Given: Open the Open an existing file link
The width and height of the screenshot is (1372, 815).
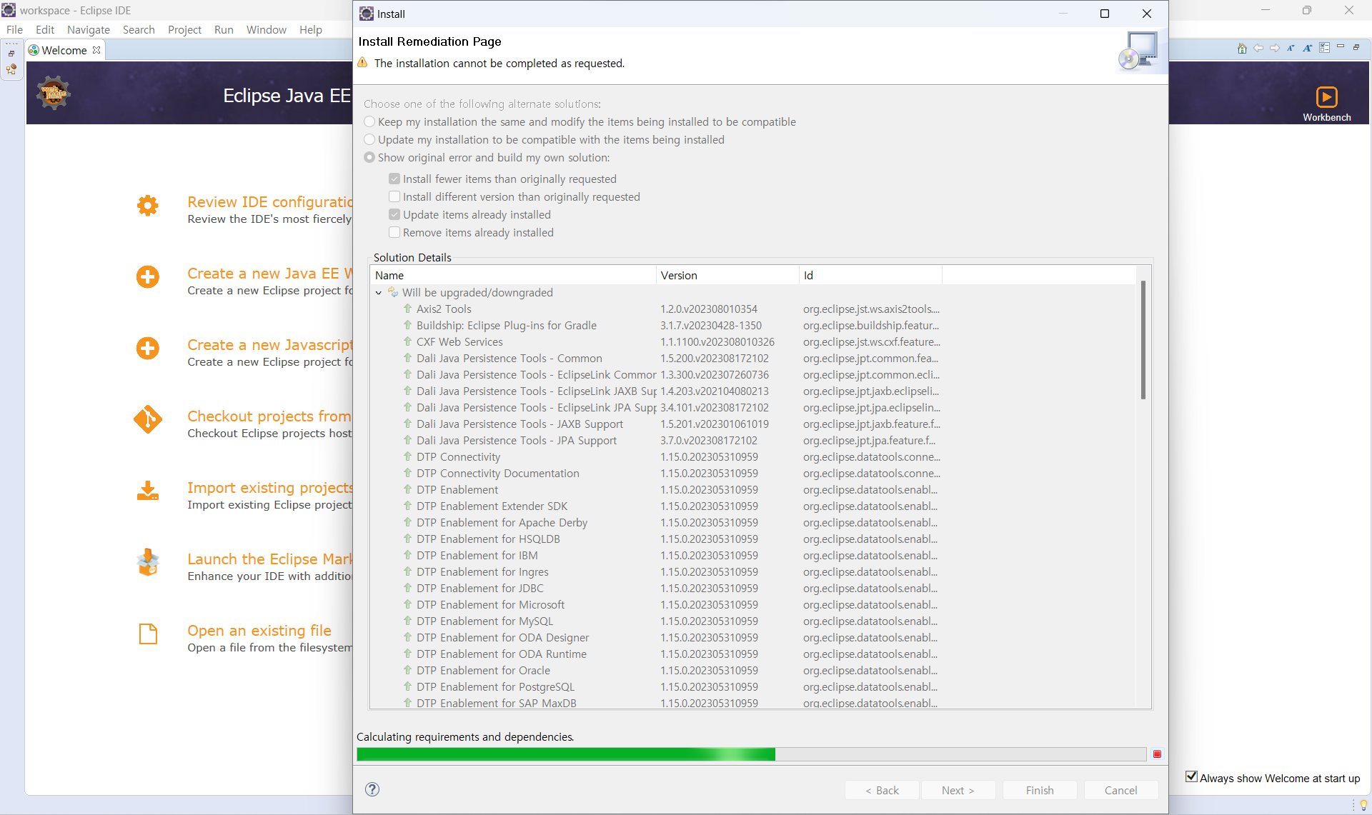Looking at the screenshot, I should point(259,630).
